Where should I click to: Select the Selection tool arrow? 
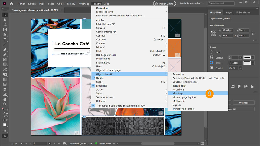point(5,15)
